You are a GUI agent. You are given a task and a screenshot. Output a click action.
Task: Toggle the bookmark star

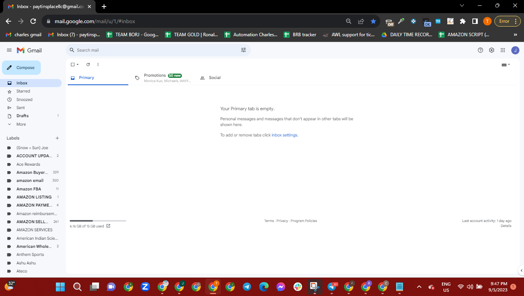click(373, 21)
